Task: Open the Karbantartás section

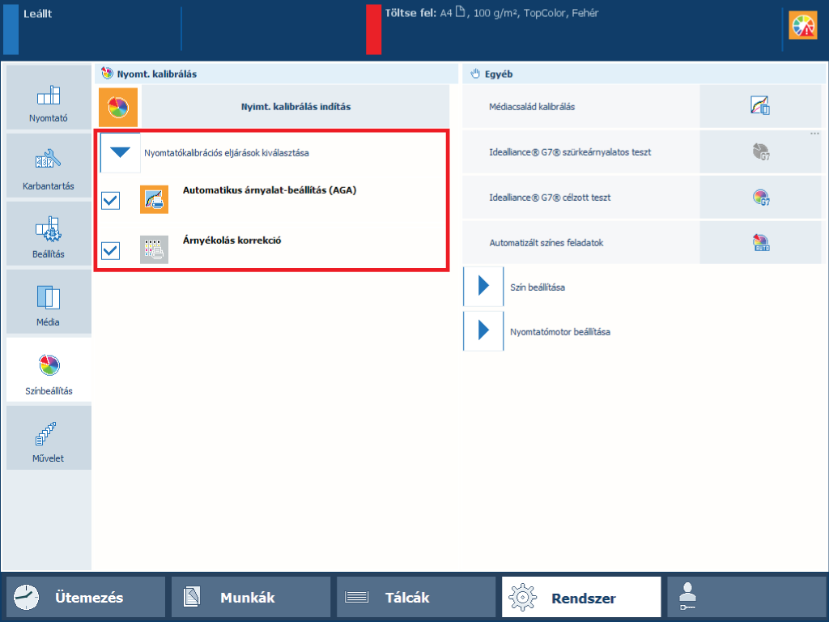Action: tap(49, 165)
